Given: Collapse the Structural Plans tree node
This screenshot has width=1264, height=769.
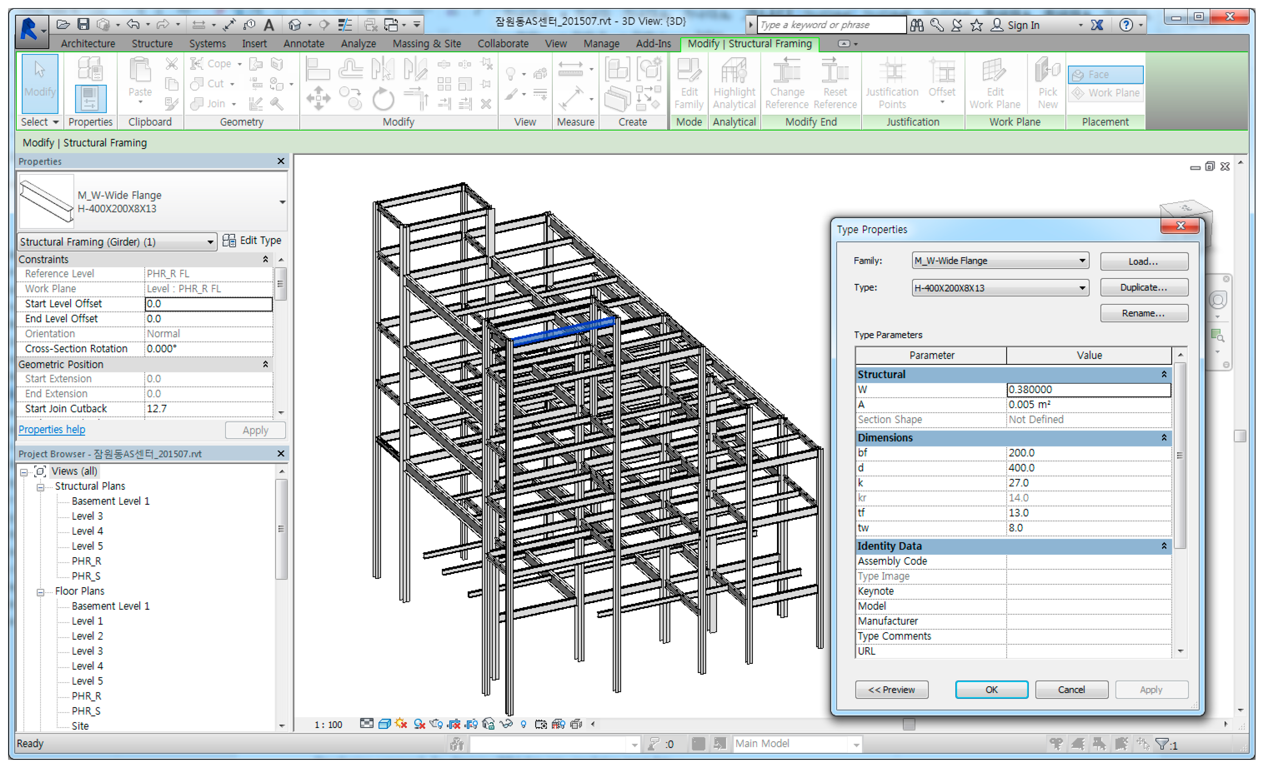Looking at the screenshot, I should (x=40, y=487).
